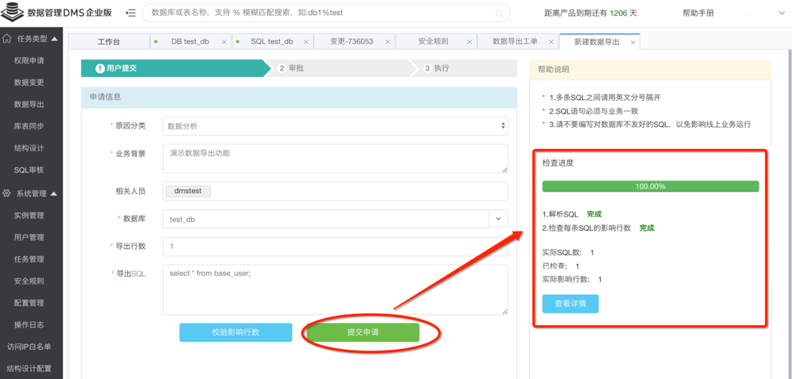Click the 申请信息 section header
This screenshot has height=379, width=792.
[299, 97]
